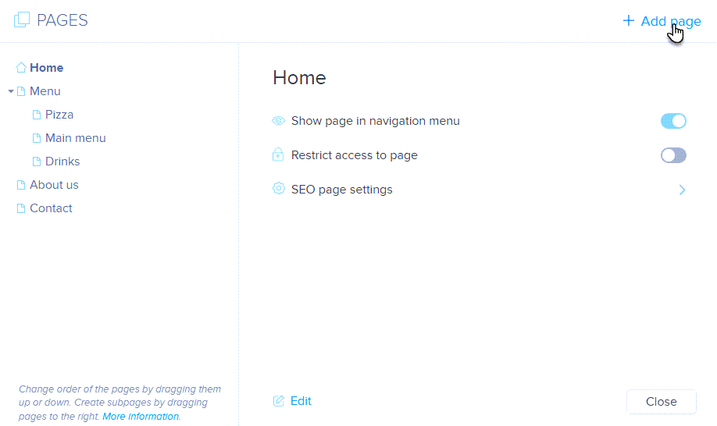Click the Add page button
The width and height of the screenshot is (717, 426).
(x=662, y=21)
